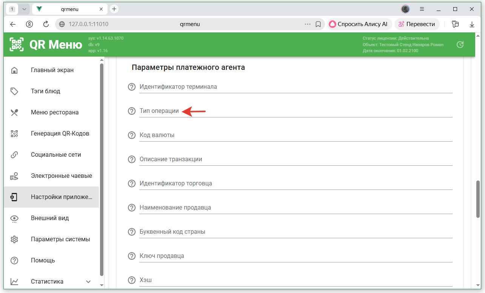Screen dimensions: 485x293
Task: Click the help icon beside Код валюты
Action: point(131,135)
